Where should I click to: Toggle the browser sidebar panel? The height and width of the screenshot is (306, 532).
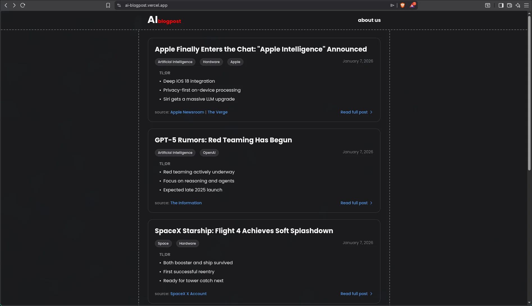pyautogui.click(x=501, y=5)
